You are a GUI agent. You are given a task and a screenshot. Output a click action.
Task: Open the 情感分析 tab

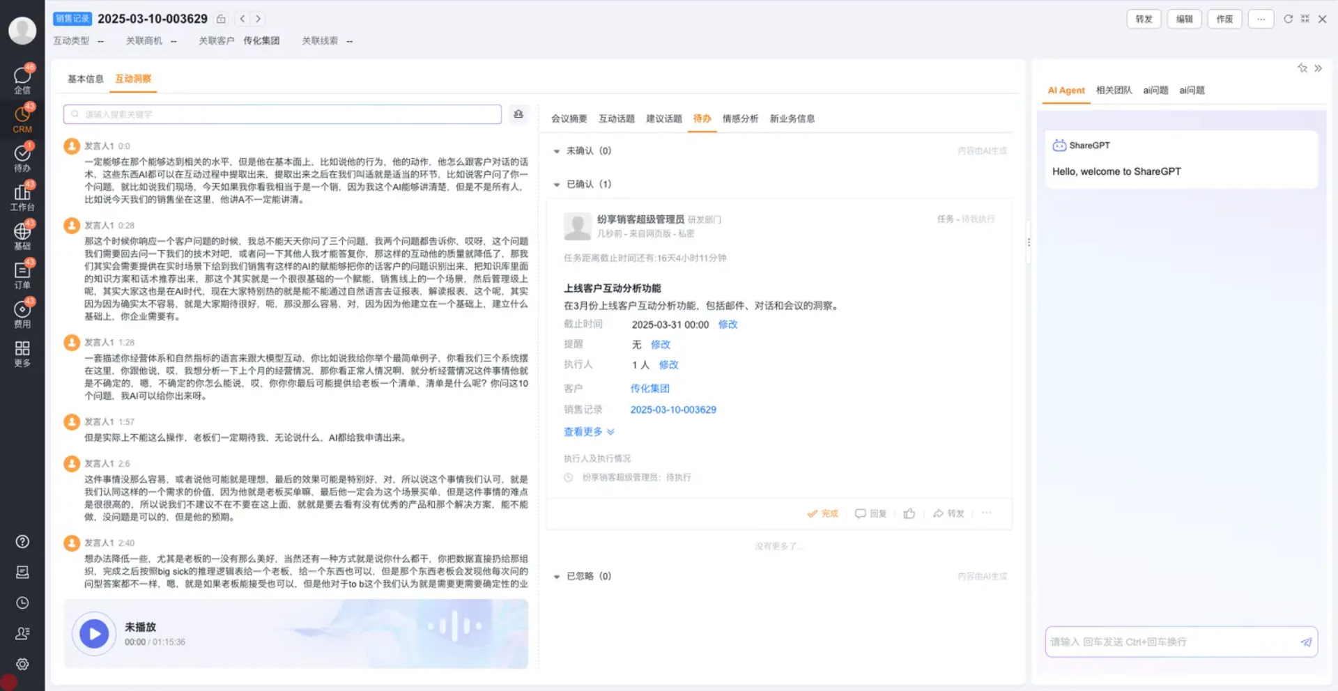(740, 118)
